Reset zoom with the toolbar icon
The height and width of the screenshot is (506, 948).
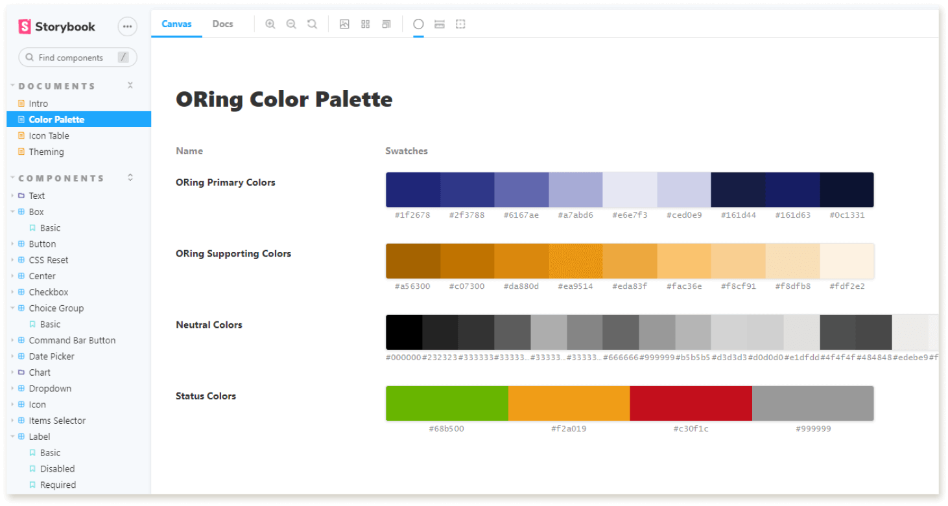click(312, 24)
